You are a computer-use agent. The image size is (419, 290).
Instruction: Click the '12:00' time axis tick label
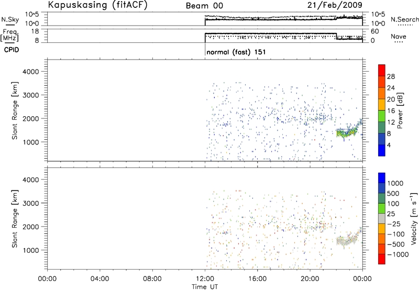pos(205,279)
